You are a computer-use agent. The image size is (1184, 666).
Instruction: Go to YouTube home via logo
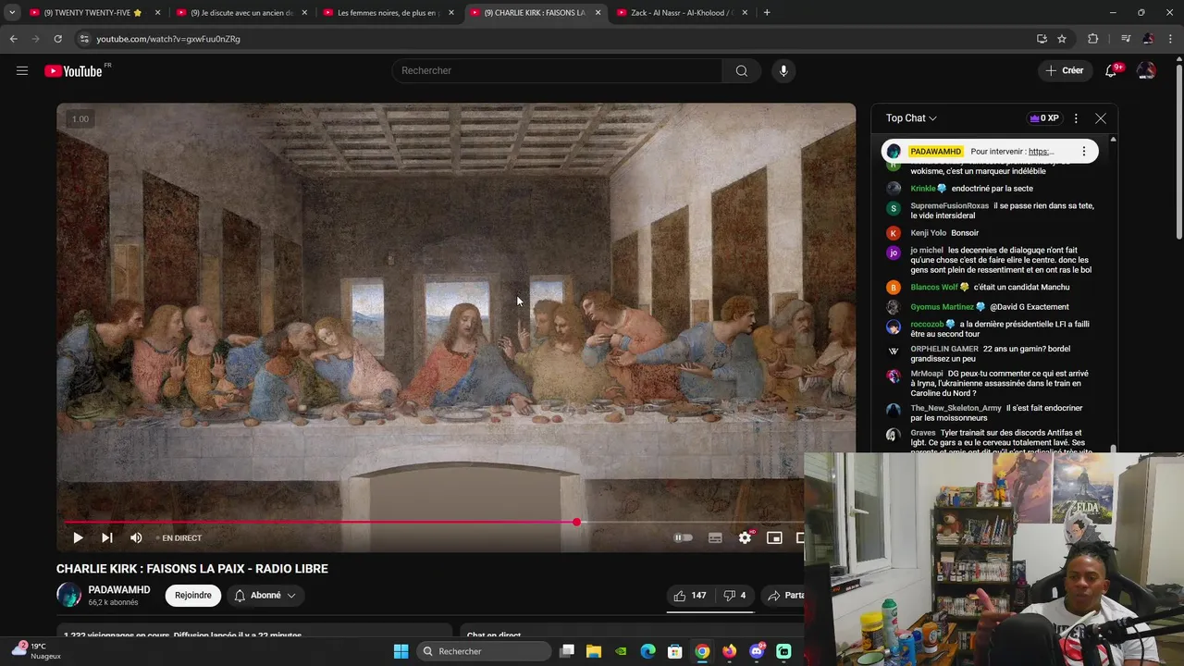click(x=73, y=71)
